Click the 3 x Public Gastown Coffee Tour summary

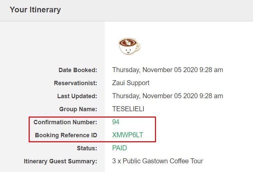coord(157,161)
